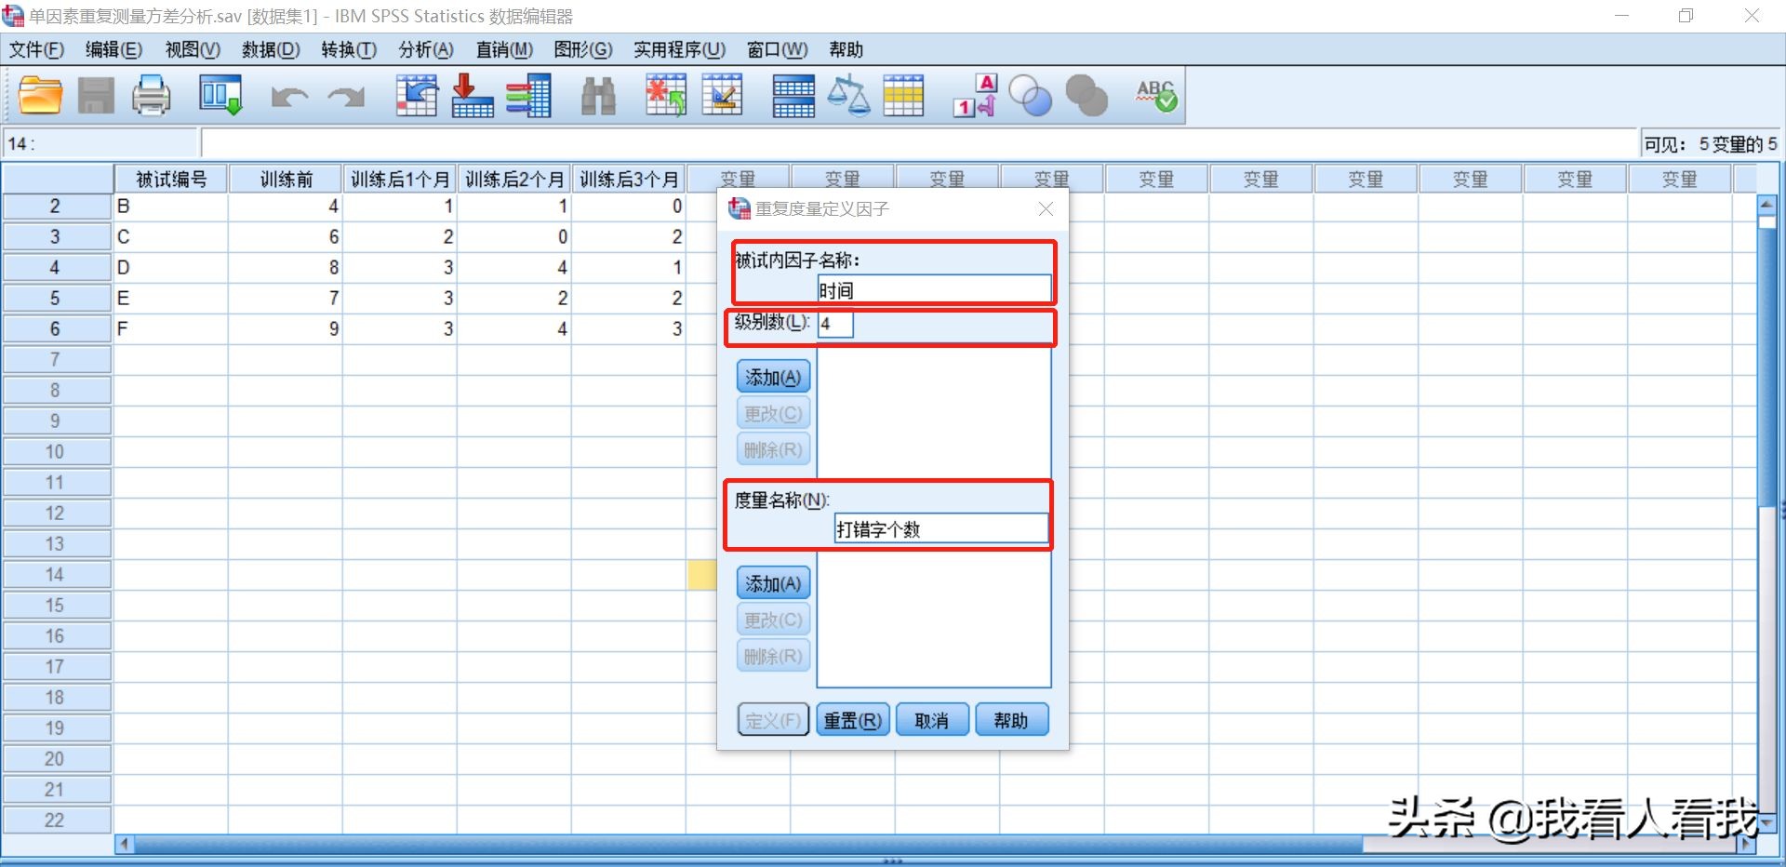
Task: Click the Print icon in toolbar
Action: click(151, 96)
